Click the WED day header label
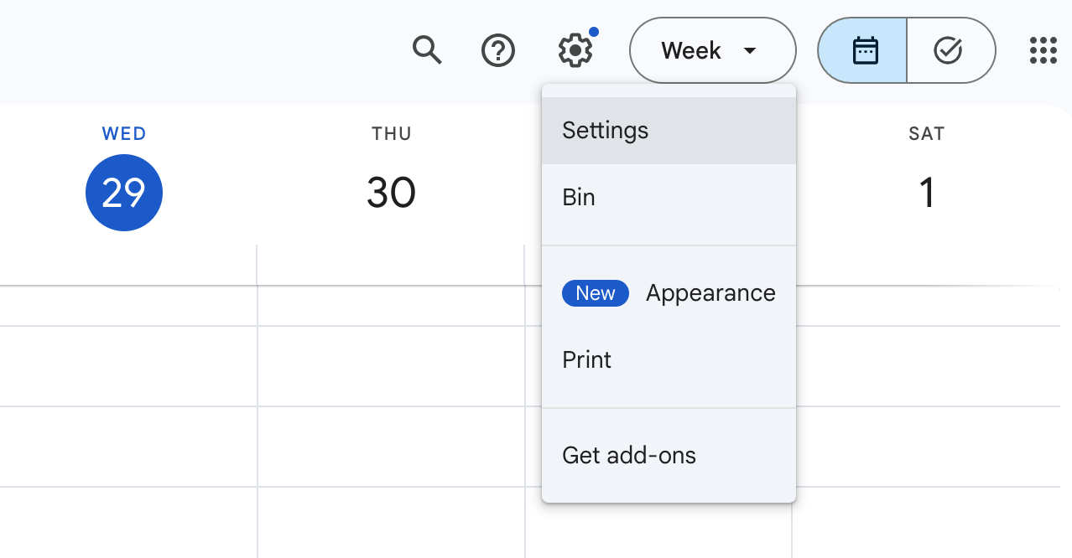 pyautogui.click(x=124, y=133)
